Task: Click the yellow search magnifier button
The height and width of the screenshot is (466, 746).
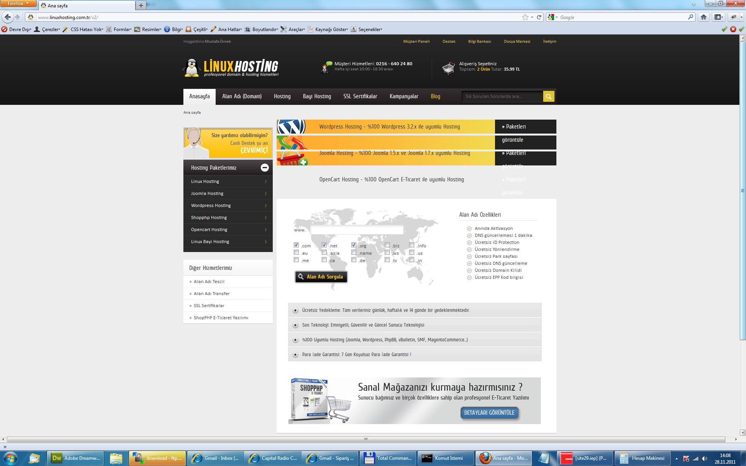Action: click(x=548, y=96)
